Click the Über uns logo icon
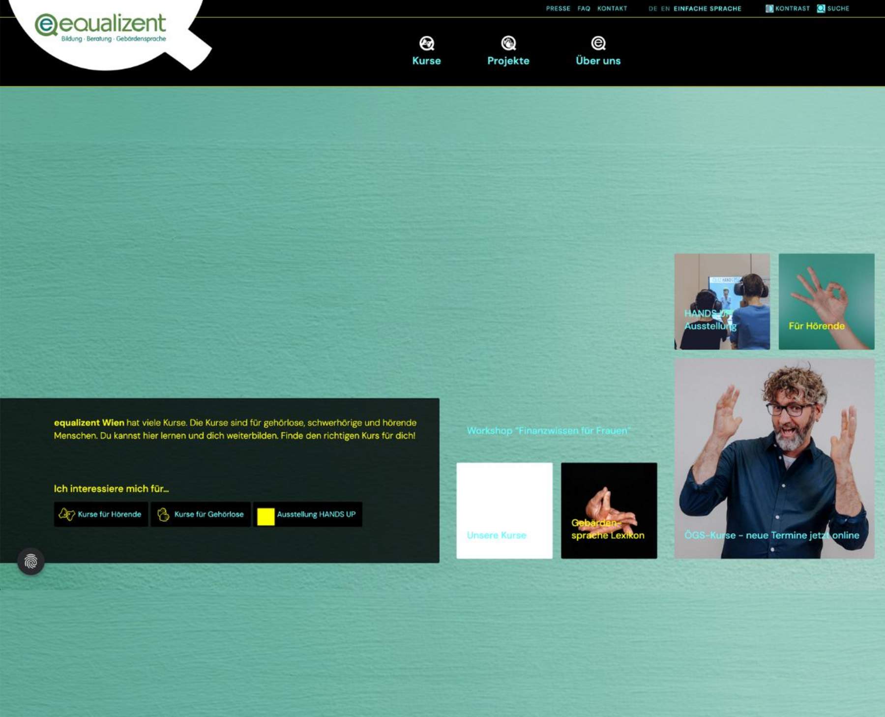885x717 pixels. (x=598, y=43)
